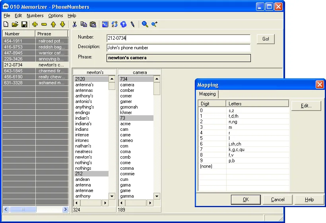Click the blue question mark help icon

[x=123, y=25]
